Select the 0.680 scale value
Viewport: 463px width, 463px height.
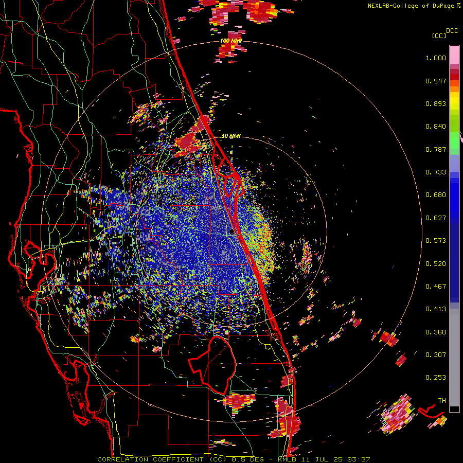(436, 195)
